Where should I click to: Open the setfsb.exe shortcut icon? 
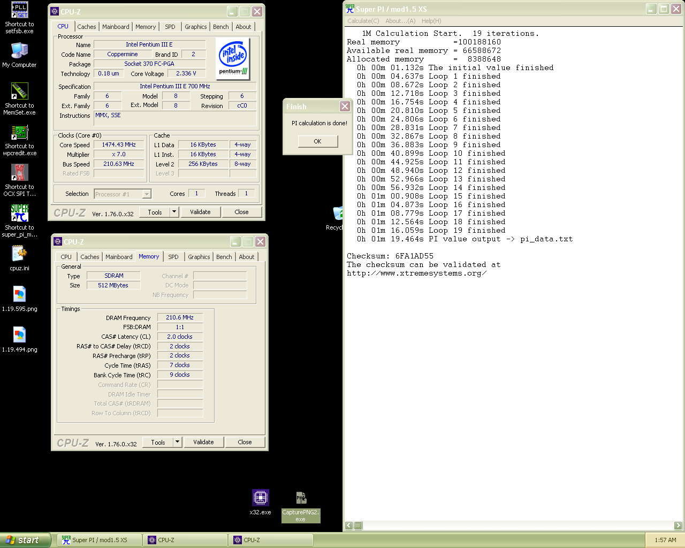click(20, 10)
